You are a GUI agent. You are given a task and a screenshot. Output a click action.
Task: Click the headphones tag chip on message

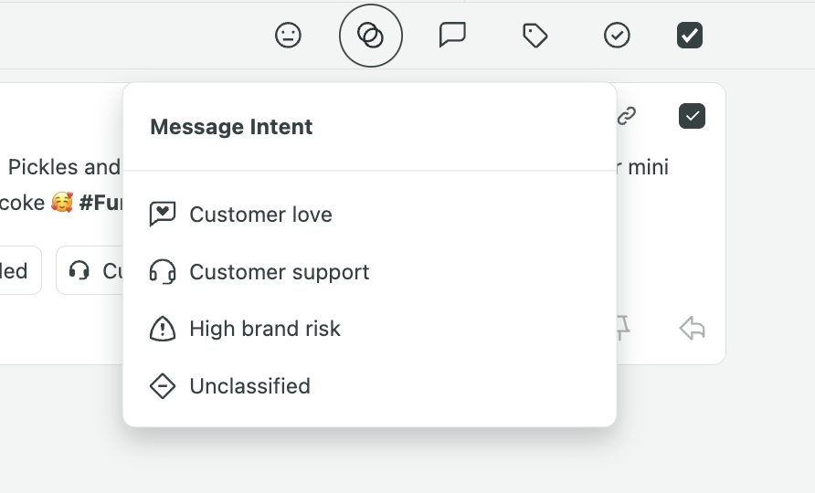(x=90, y=270)
